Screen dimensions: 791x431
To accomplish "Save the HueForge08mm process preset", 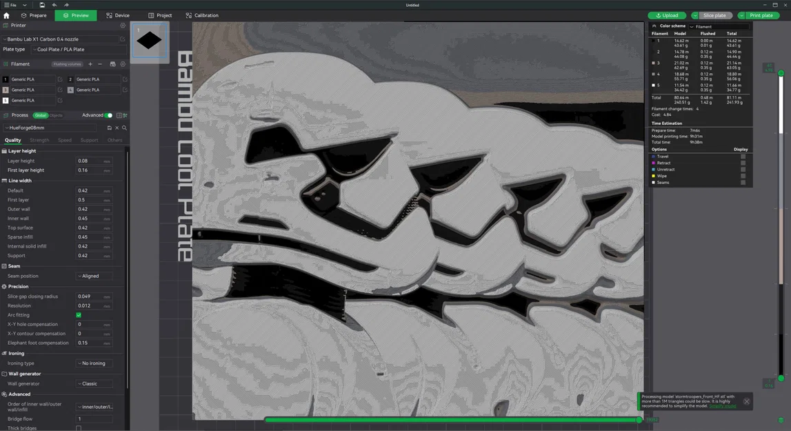I will (110, 128).
